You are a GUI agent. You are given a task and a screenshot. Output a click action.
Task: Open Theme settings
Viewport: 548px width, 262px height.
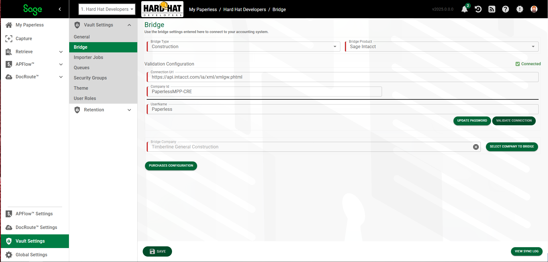point(103,88)
